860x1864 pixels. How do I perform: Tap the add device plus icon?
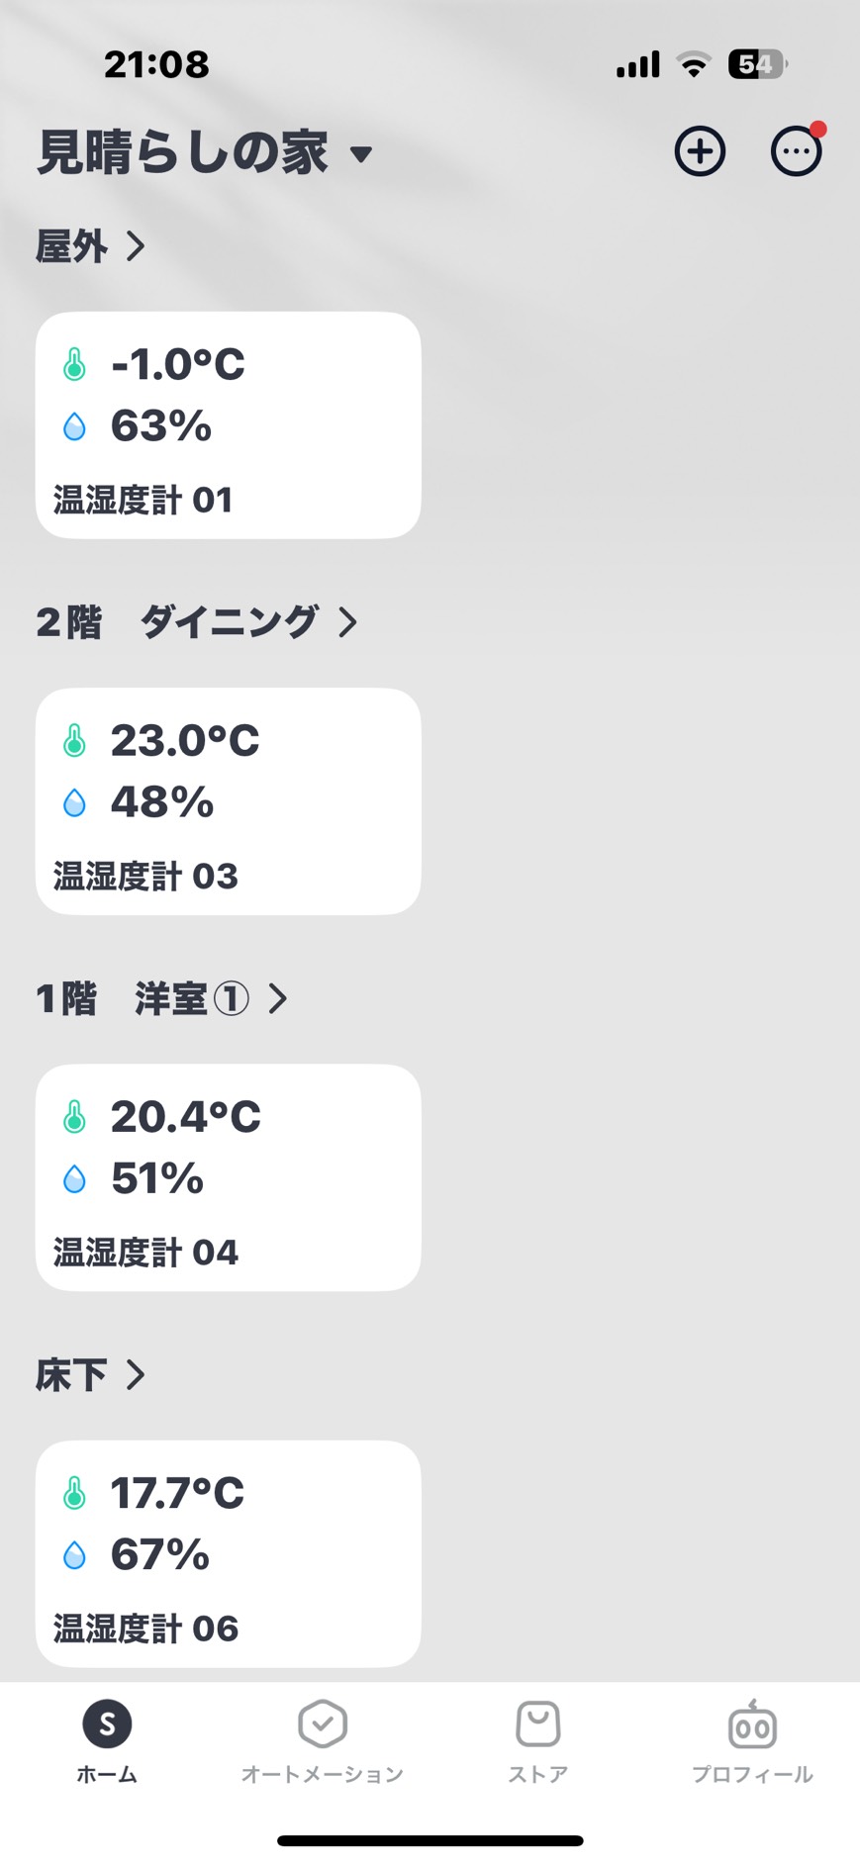click(700, 151)
